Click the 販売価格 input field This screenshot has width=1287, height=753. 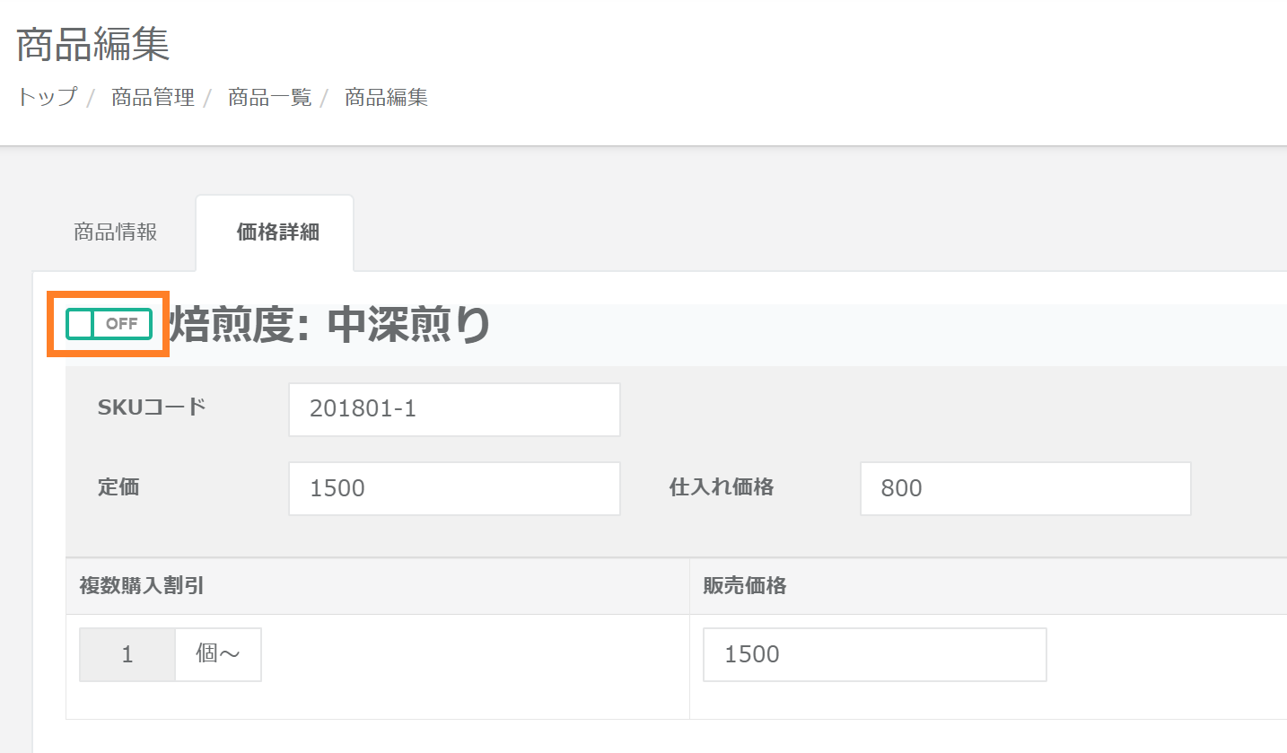pos(874,654)
